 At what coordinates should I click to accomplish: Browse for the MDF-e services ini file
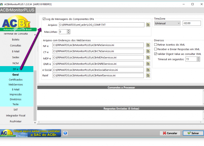pyautogui.click(x=148, y=57)
